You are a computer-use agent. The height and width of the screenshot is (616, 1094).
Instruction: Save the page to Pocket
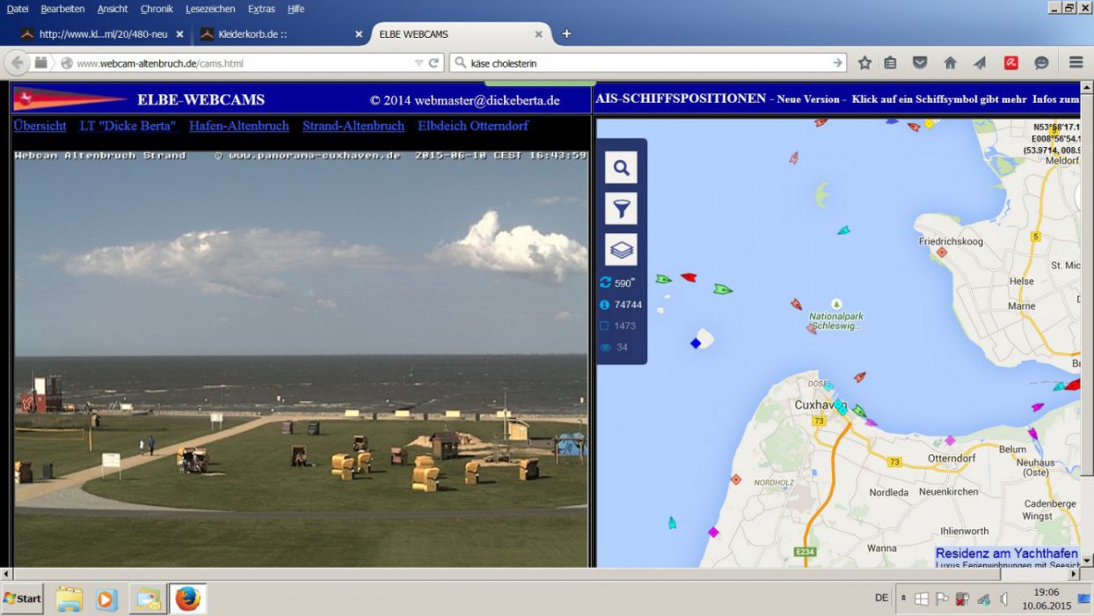(920, 63)
